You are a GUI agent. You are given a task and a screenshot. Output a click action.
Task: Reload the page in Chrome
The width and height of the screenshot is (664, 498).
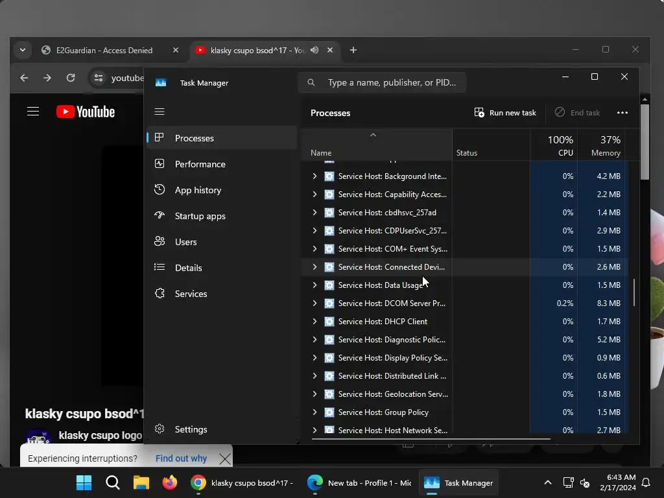[71, 78]
